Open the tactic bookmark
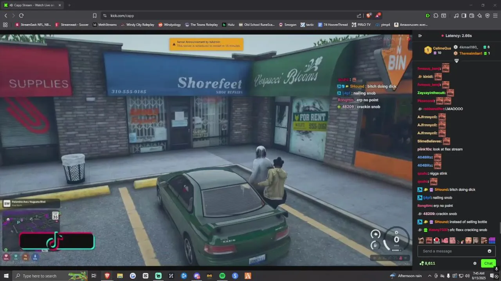 [x=307, y=25]
